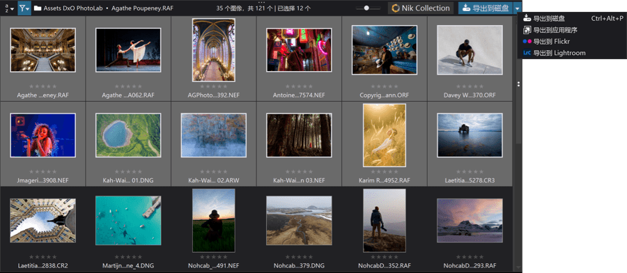Click the top three-dot panel handle
This screenshot has width=627, height=273.
click(262, 2)
